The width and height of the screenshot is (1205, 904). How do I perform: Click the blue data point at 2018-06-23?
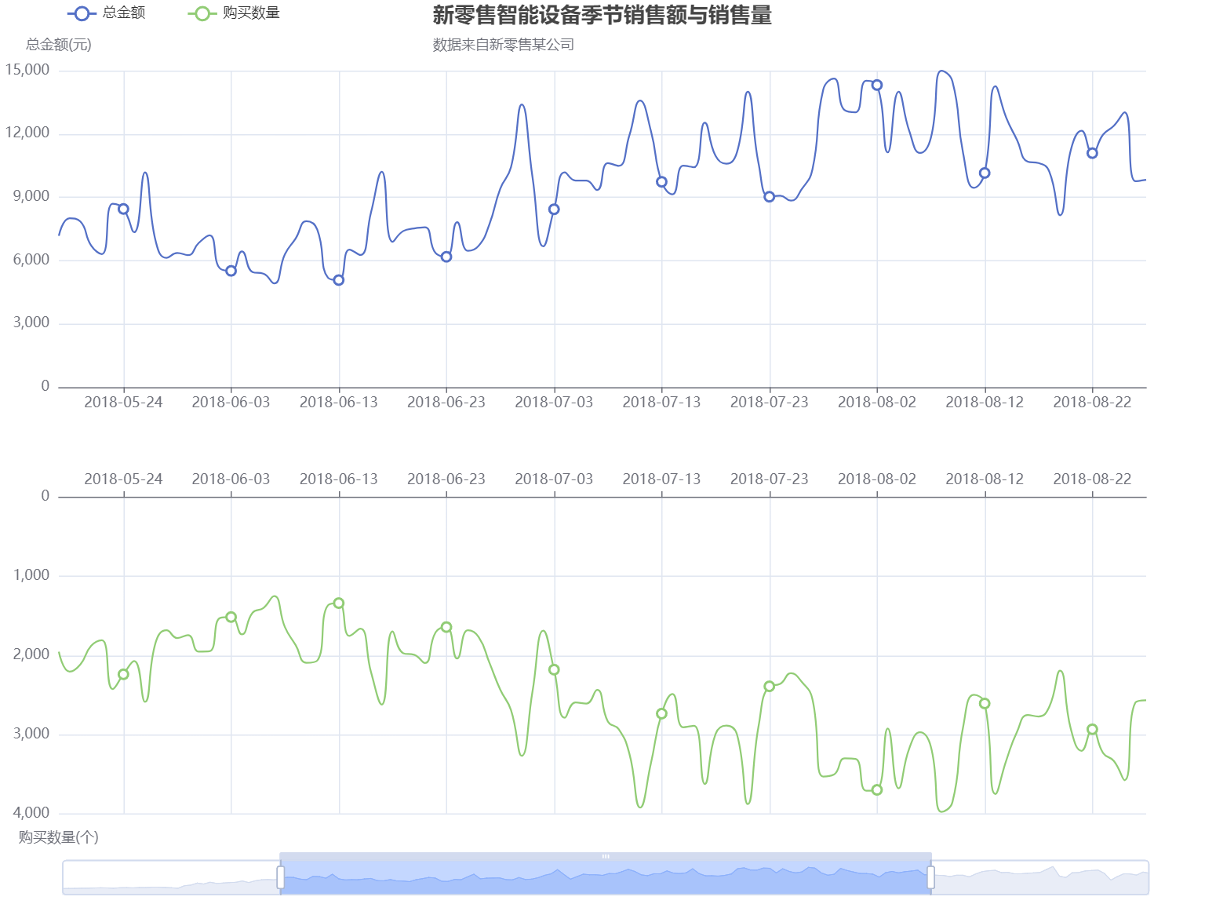(446, 257)
